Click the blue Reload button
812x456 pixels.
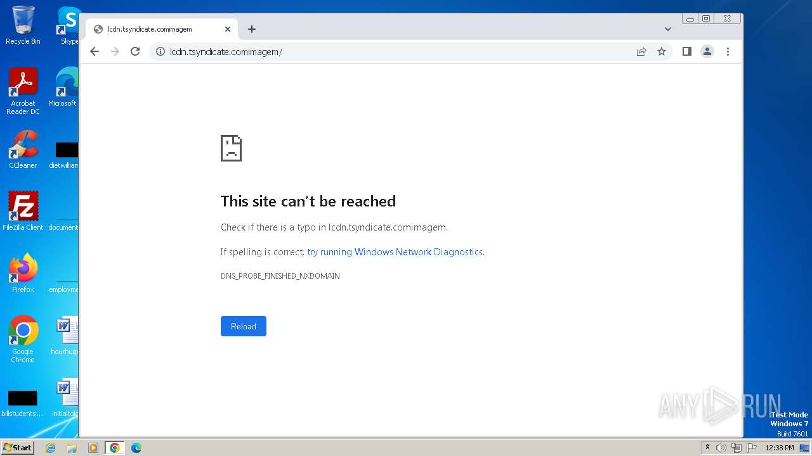244,326
